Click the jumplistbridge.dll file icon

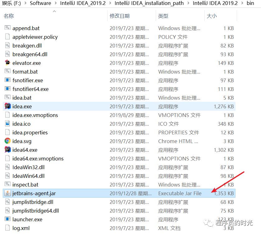click(7, 202)
